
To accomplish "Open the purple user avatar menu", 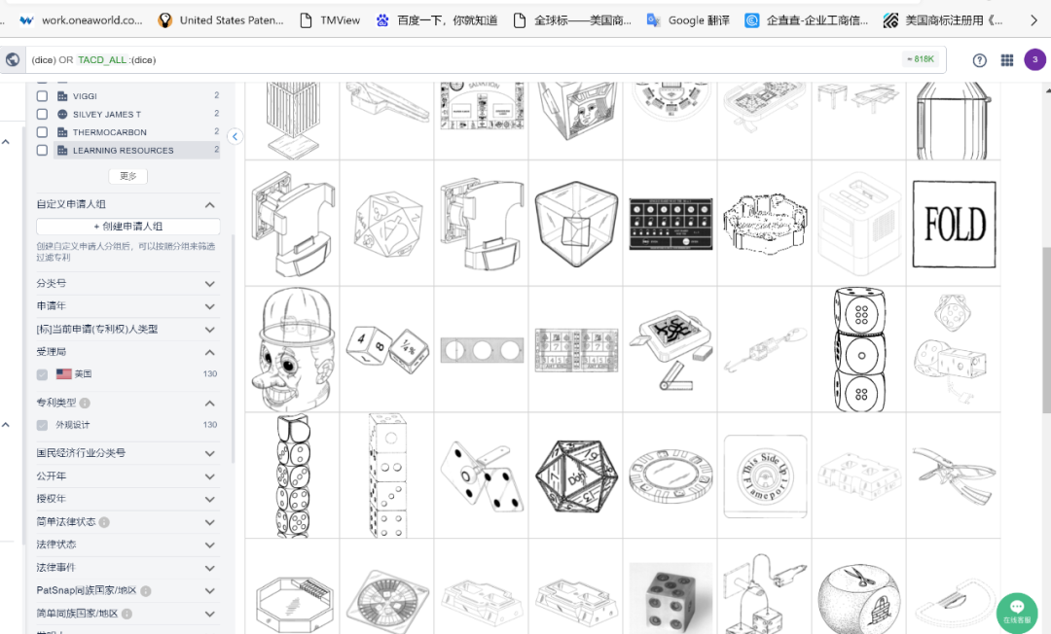I will pos(1034,59).
